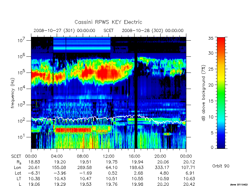Click the LT value "10.63"

189,179
